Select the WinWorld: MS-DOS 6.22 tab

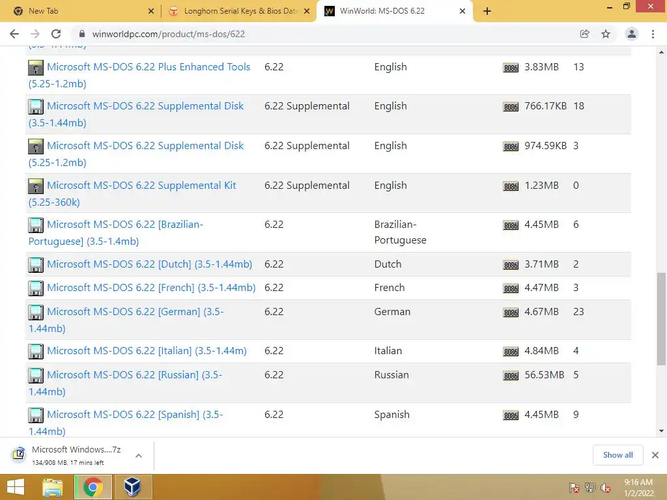pos(393,11)
